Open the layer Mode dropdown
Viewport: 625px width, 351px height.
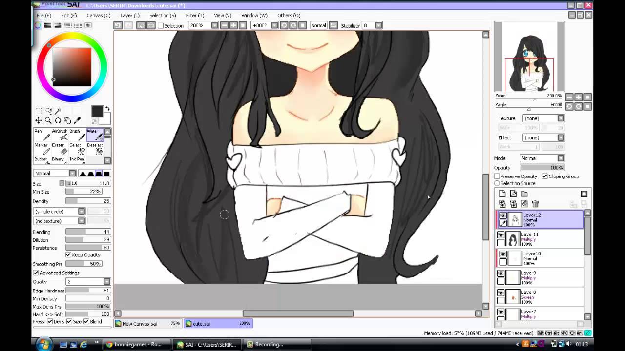coord(542,158)
